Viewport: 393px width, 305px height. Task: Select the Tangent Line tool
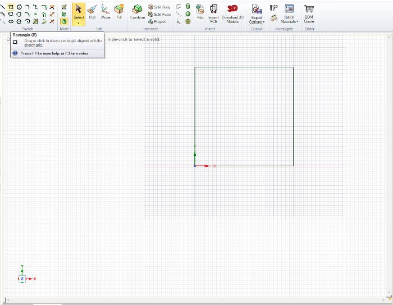pos(2,14)
